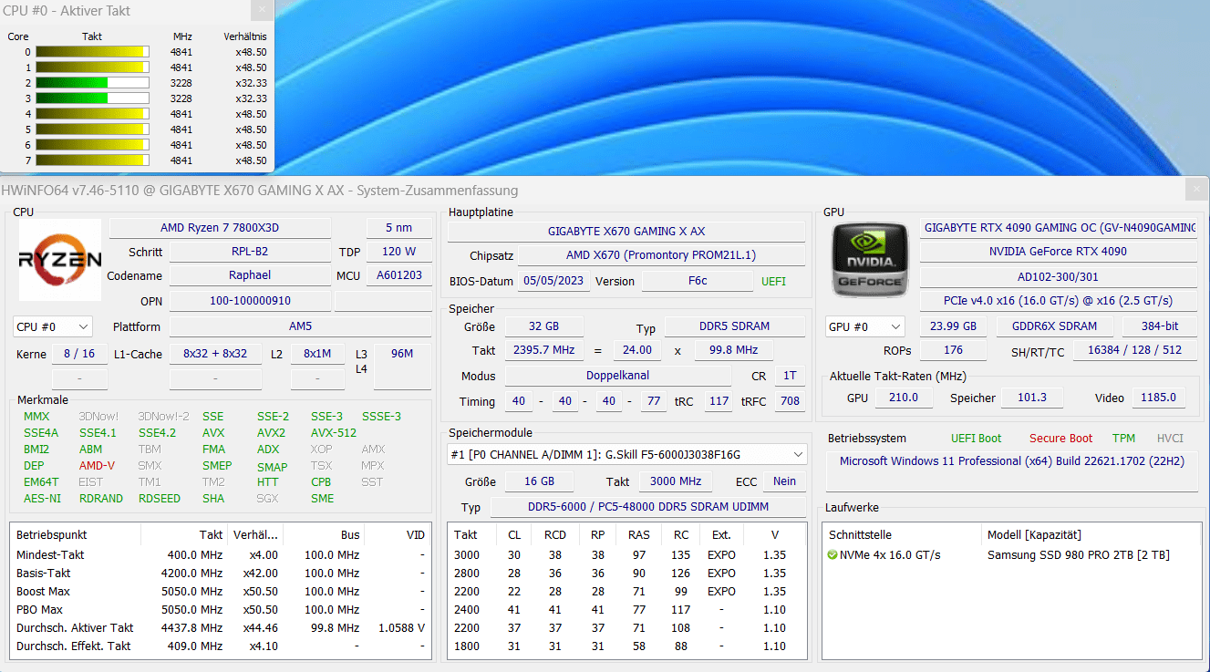The image size is (1210, 672).
Task: Click the RPL-B2 Schritt field
Action: [x=250, y=252]
